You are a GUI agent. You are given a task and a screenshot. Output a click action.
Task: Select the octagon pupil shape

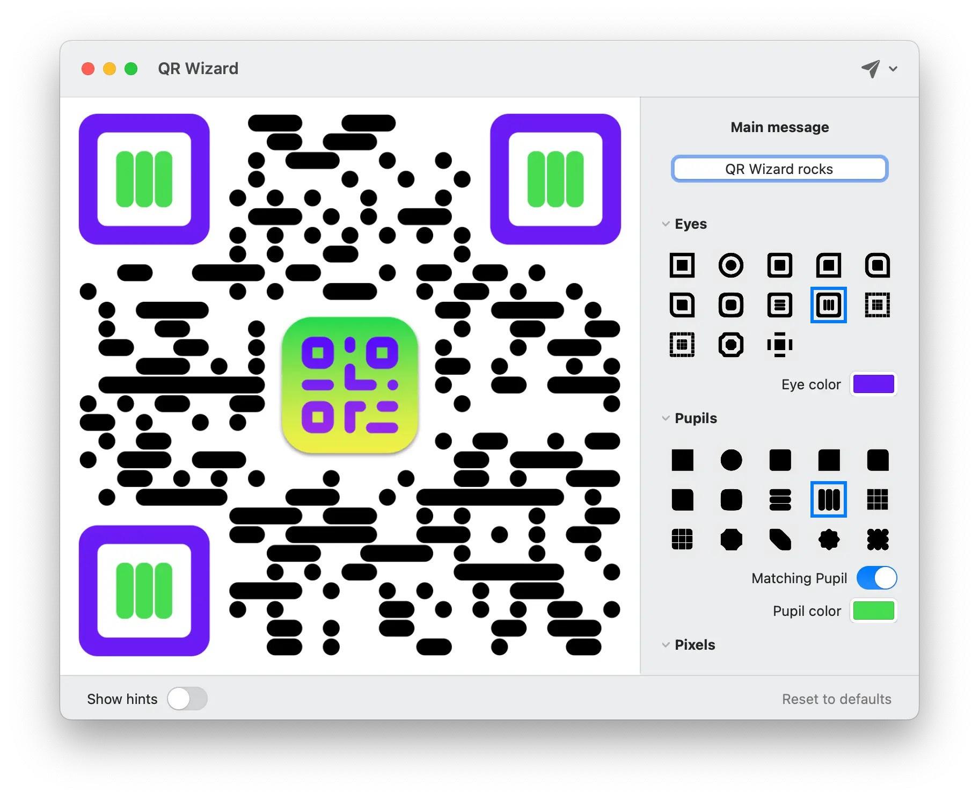730,540
